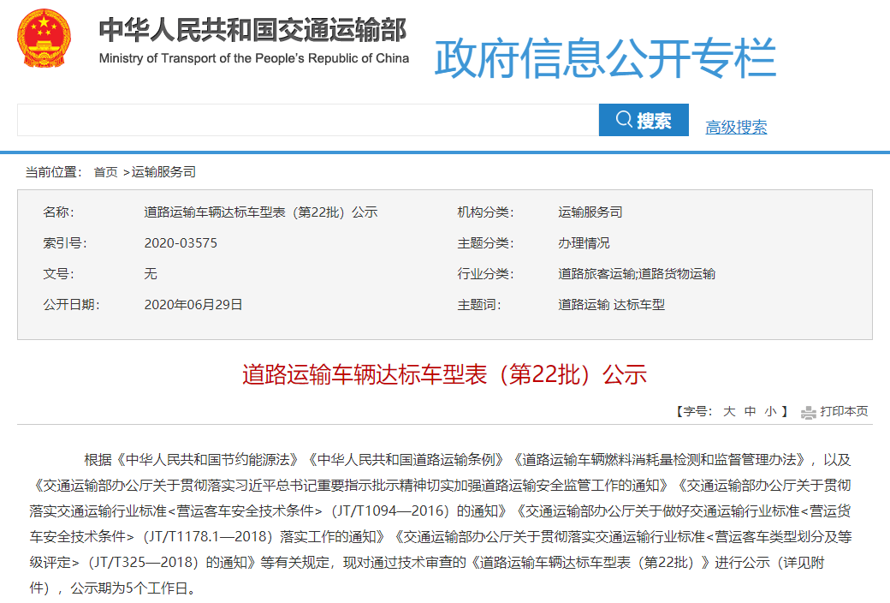Screen dimensions: 890x603
Task: Click the magnifier icon in search button
Action: (624, 119)
